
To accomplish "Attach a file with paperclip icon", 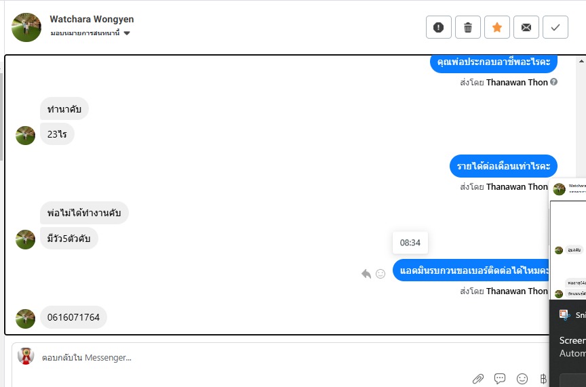I will click(478, 379).
